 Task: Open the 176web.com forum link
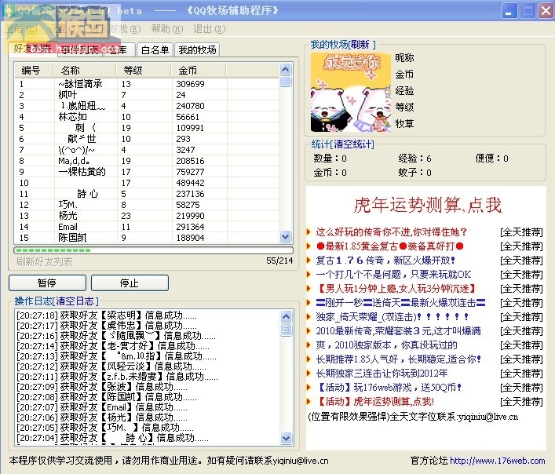498,461
